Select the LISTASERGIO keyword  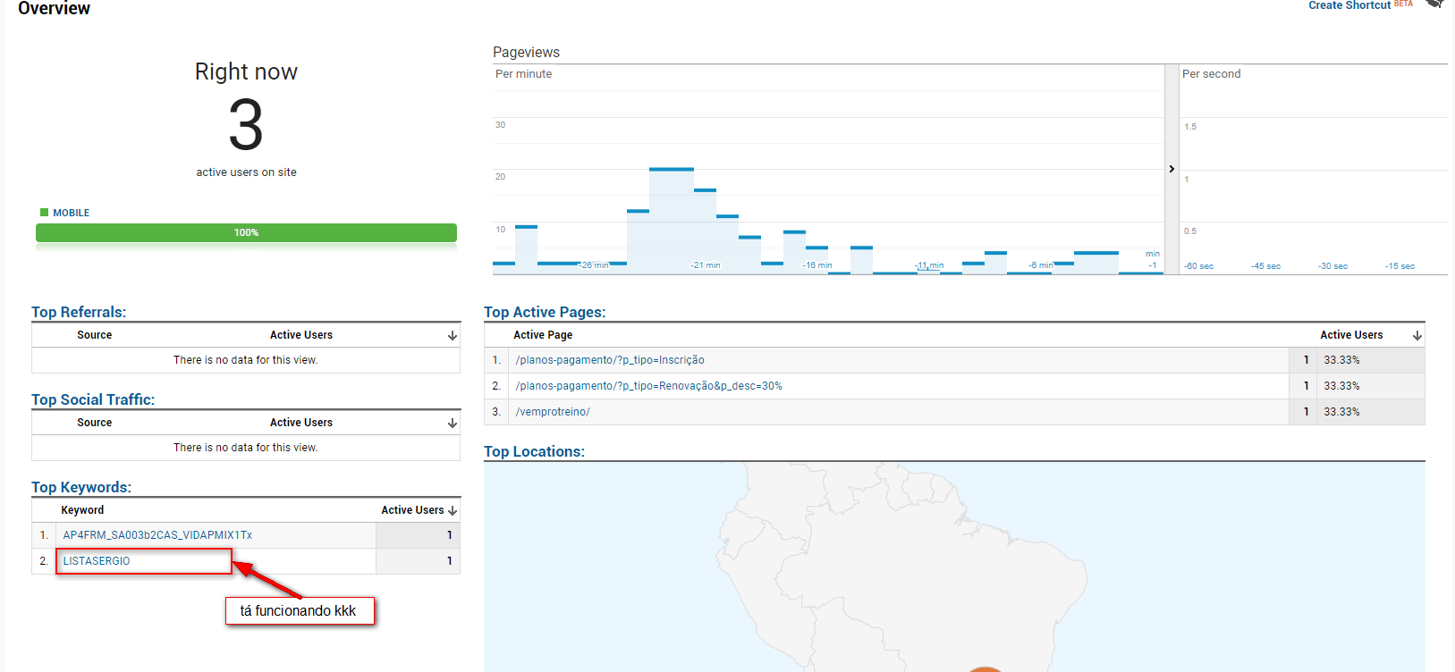[x=97, y=561]
